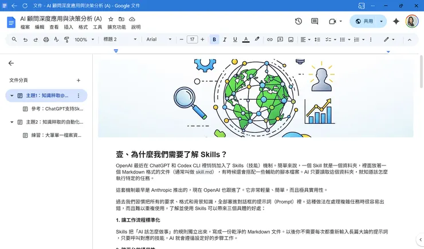This screenshot has width=424, height=249.
Task: Start a Meet video call
Action: click(x=332, y=21)
